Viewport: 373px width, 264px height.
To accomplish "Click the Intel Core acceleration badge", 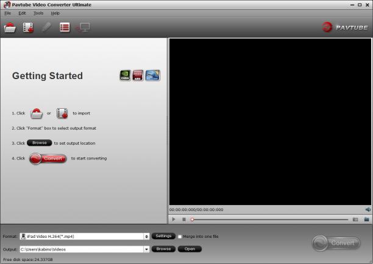I will pos(152,75).
